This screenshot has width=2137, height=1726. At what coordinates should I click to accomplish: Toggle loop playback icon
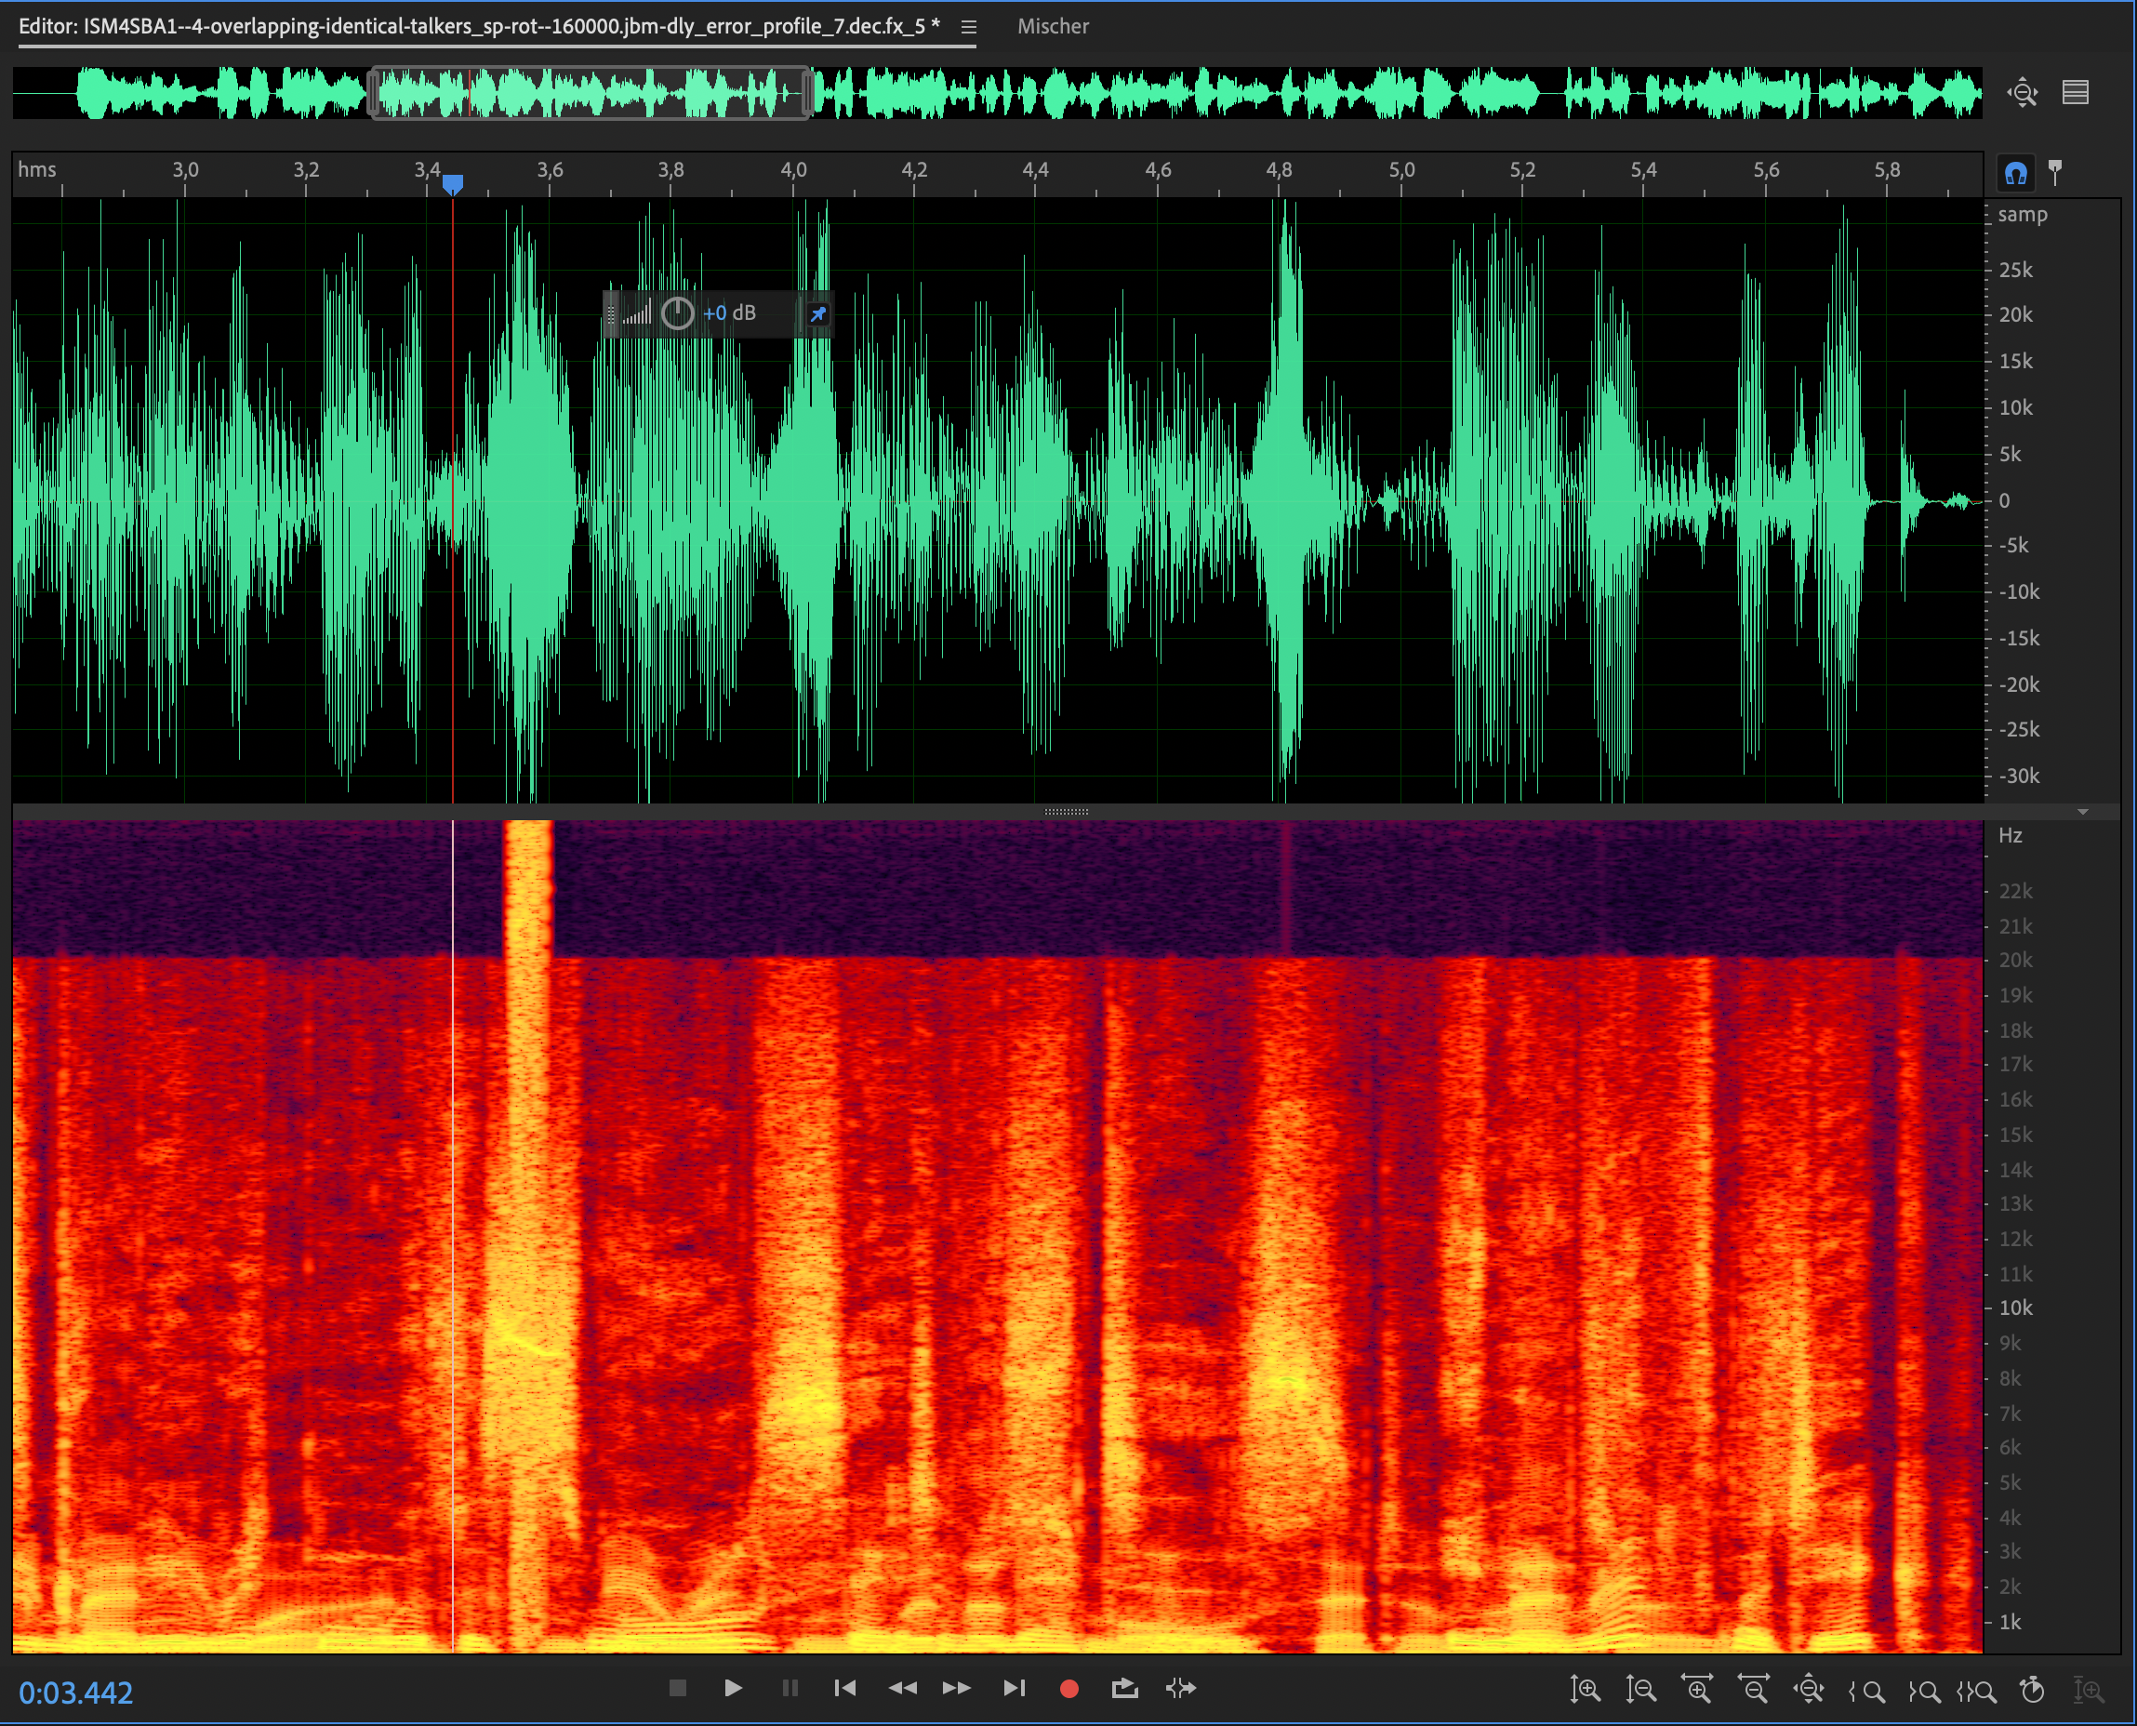tap(1124, 1687)
